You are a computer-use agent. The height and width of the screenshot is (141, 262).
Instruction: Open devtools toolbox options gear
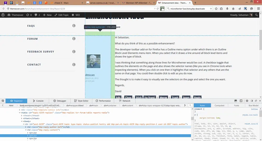[247, 101]
